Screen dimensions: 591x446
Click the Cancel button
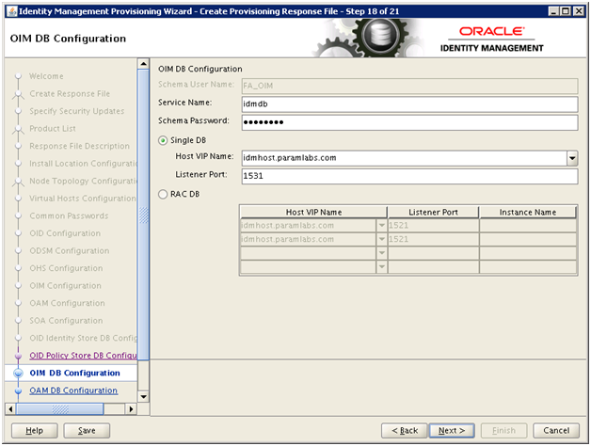pyautogui.click(x=556, y=431)
